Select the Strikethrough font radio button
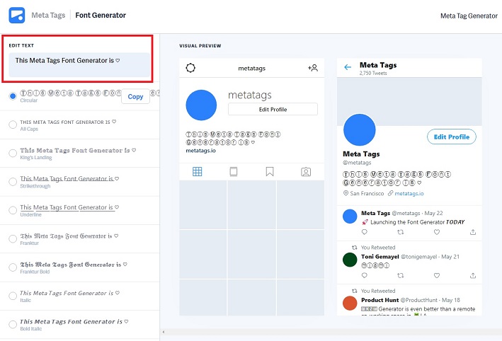 (x=13, y=182)
